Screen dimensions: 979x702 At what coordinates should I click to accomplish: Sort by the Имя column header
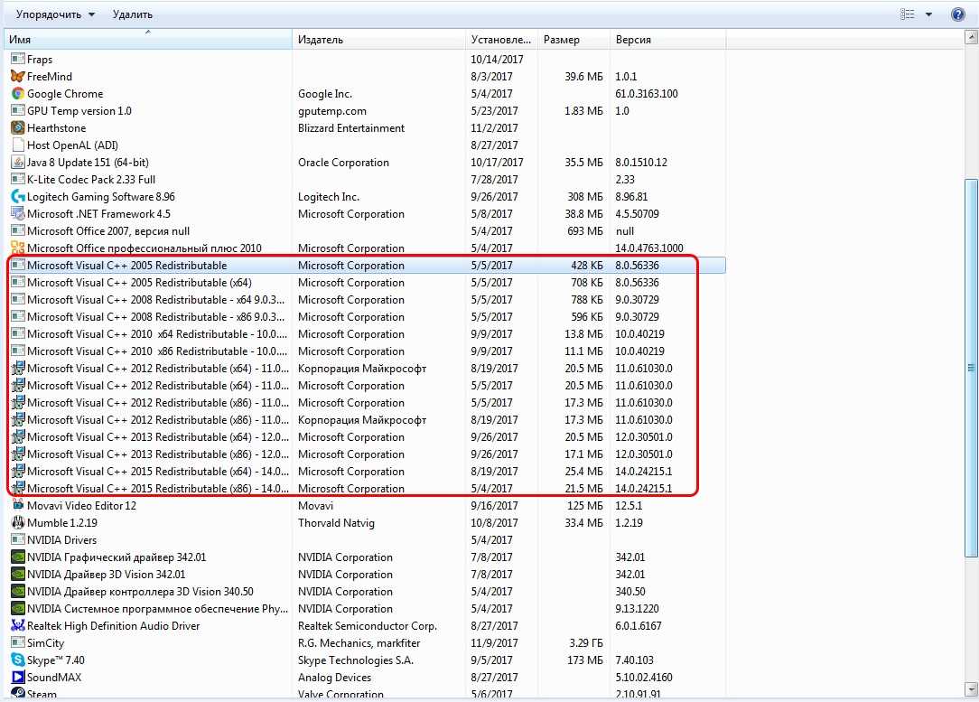148,40
